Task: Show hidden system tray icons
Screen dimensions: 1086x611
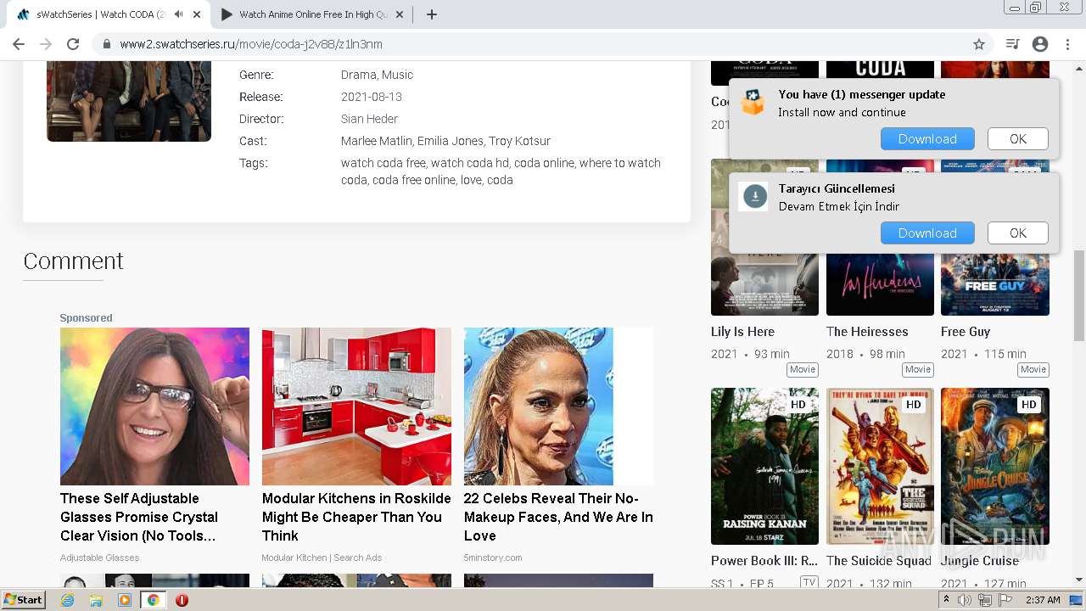Action: coord(947,600)
